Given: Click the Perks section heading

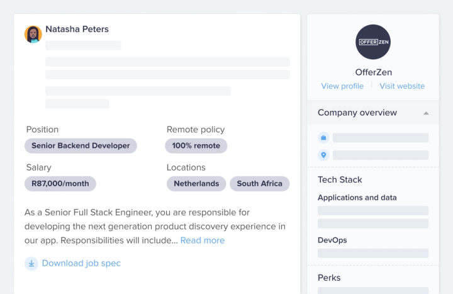Looking at the screenshot, I should pos(329,278).
